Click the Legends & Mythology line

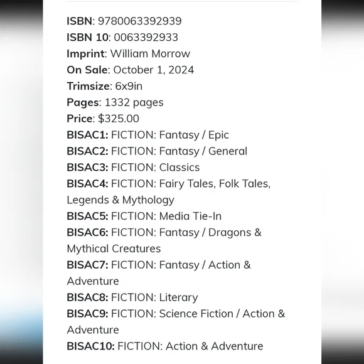tap(120, 200)
